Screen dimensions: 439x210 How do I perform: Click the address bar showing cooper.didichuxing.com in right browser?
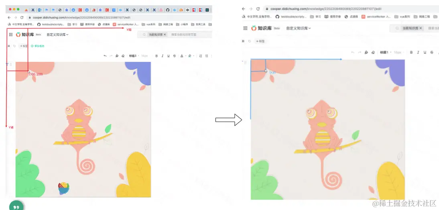click(350, 9)
